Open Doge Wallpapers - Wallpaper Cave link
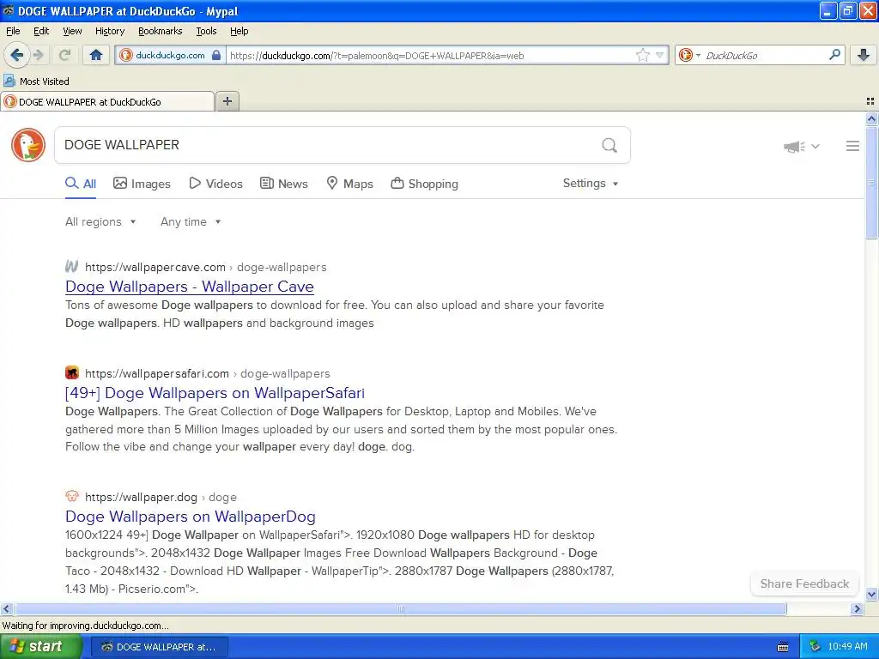This screenshot has height=659, width=879. click(x=190, y=287)
